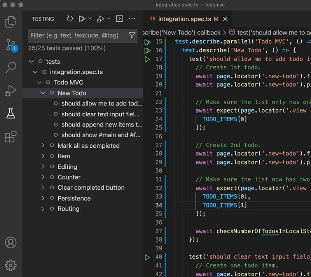Click test status circle beside Counter
Image resolution: width=311 pixels, height=277 pixels.
[52, 177]
